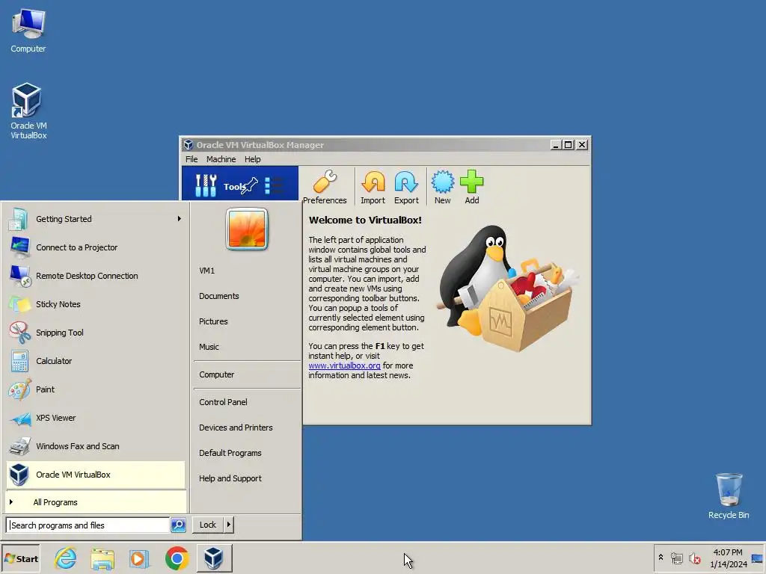This screenshot has height=574, width=766.
Task: Show hidden tray icons arrow
Action: (x=661, y=558)
